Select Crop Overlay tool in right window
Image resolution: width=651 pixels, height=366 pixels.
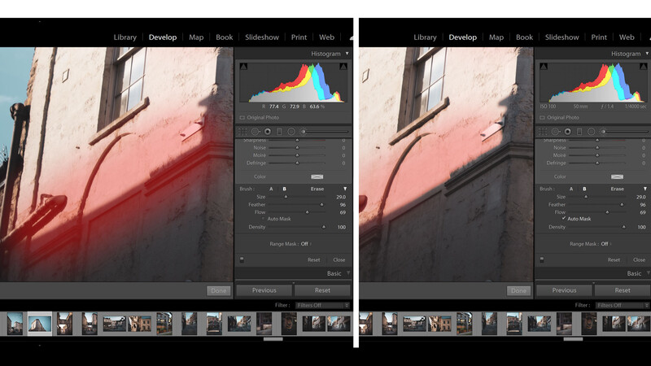click(543, 132)
